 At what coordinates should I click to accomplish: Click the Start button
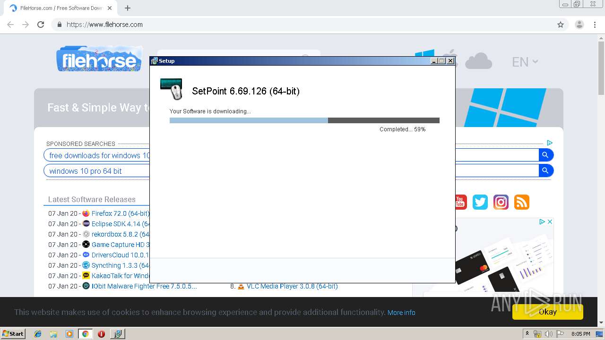(x=13, y=334)
